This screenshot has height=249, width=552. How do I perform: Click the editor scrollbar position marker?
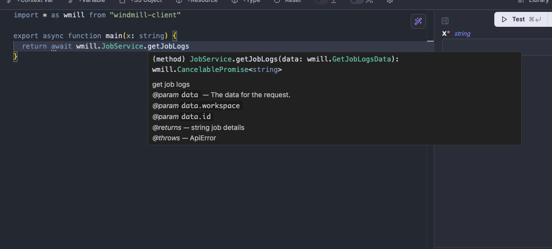click(x=430, y=41)
